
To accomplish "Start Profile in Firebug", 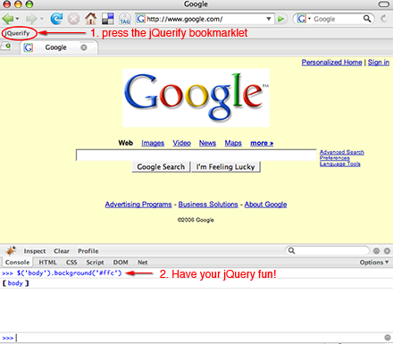I will click(88, 251).
